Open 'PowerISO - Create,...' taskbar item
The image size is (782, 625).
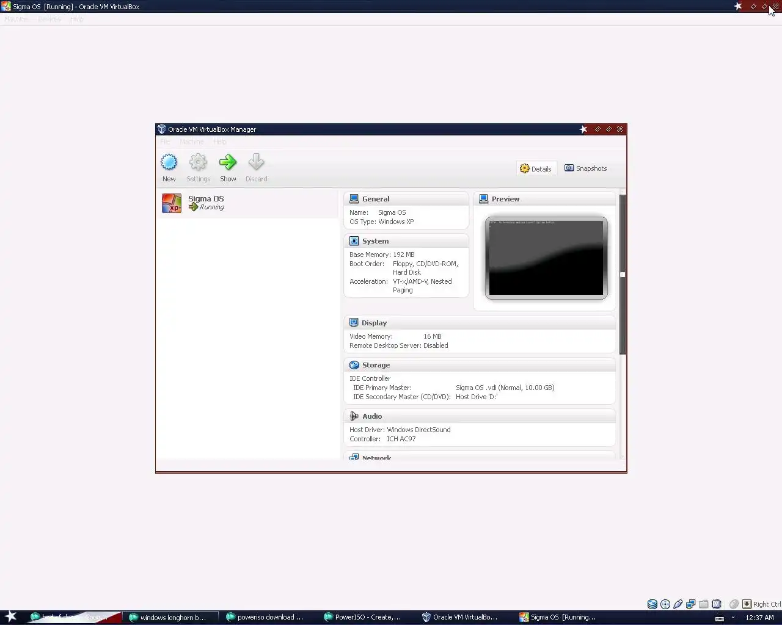click(x=362, y=617)
